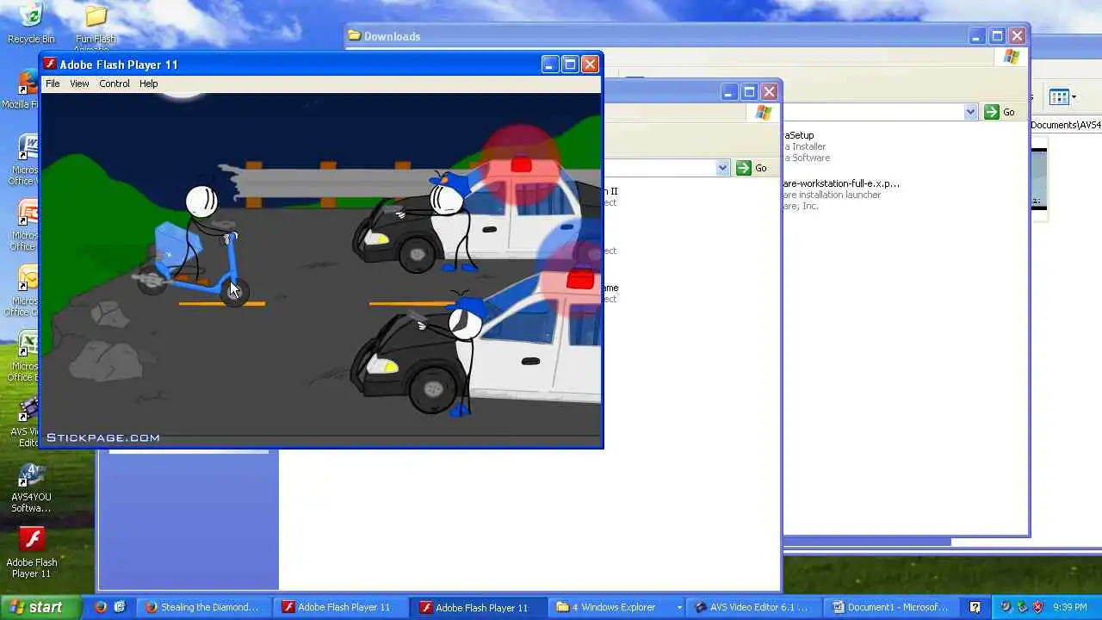Select the AVS Video Editor desktop shortcut
The width and height of the screenshot is (1102, 620).
(26, 422)
